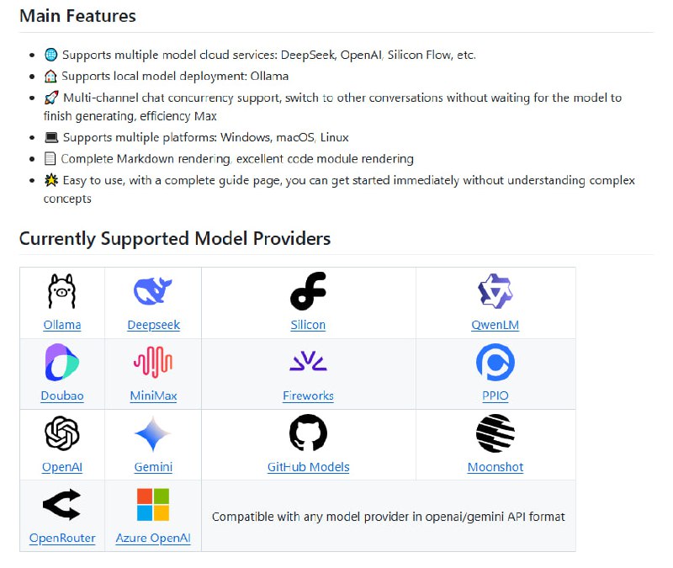The width and height of the screenshot is (673, 568).
Task: Click the Azure OpenAI Microsoft logo
Action: (153, 505)
